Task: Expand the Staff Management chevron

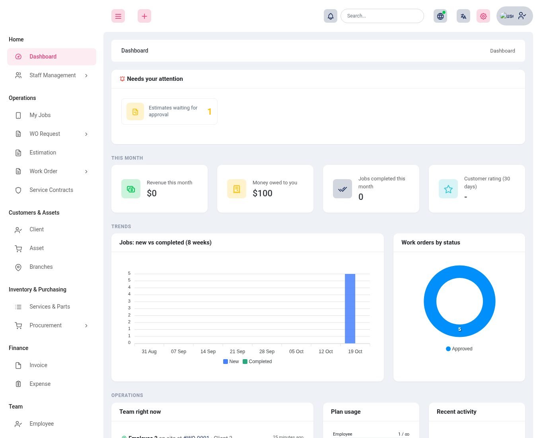Action: tap(86, 75)
